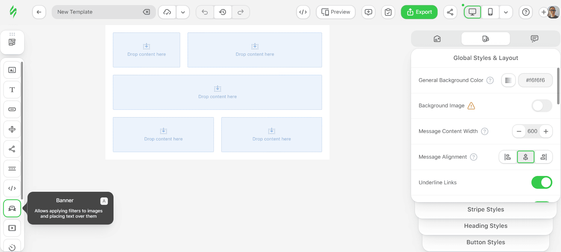Open version history clock icon
The image size is (561, 252).
(223, 12)
